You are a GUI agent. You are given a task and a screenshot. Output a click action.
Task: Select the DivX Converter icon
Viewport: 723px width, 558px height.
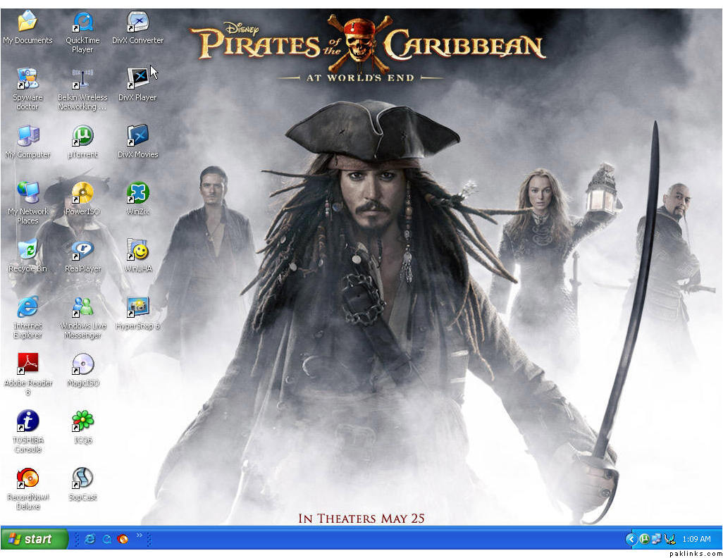click(x=137, y=23)
